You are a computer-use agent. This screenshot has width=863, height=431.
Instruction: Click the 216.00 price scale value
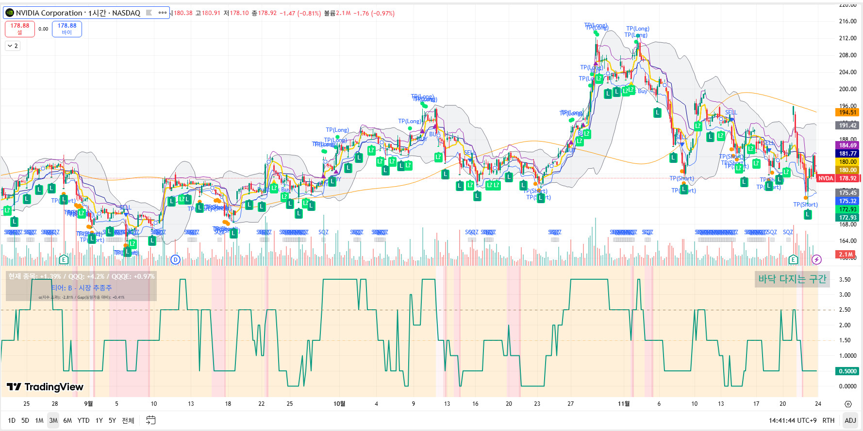coord(847,21)
